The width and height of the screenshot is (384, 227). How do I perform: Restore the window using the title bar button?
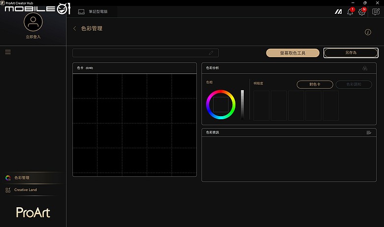click(365, 3)
